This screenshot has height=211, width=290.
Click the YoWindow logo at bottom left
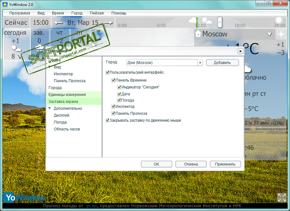point(24,198)
